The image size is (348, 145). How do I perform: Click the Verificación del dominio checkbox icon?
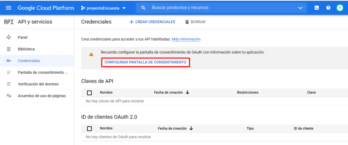[x=8, y=84]
